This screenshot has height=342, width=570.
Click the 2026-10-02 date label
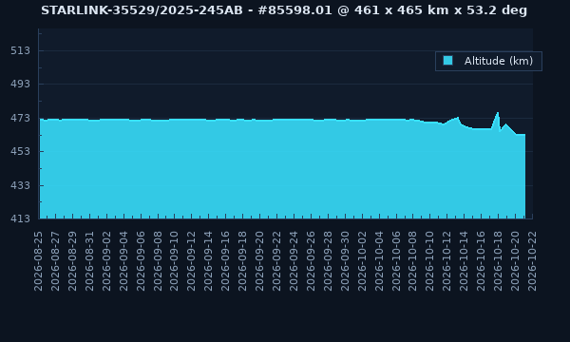(362, 261)
